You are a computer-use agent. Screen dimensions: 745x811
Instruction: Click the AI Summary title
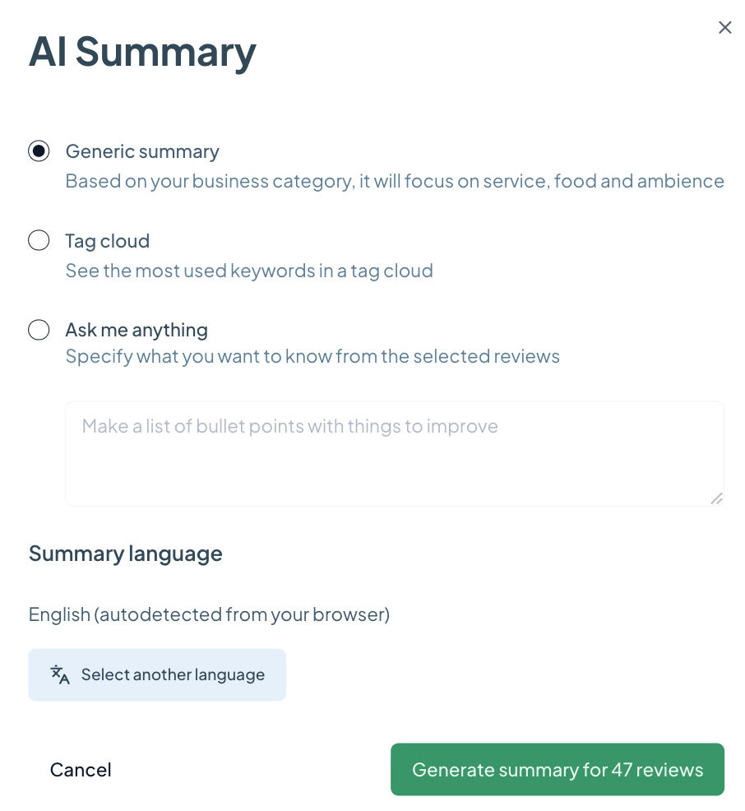[x=142, y=51]
